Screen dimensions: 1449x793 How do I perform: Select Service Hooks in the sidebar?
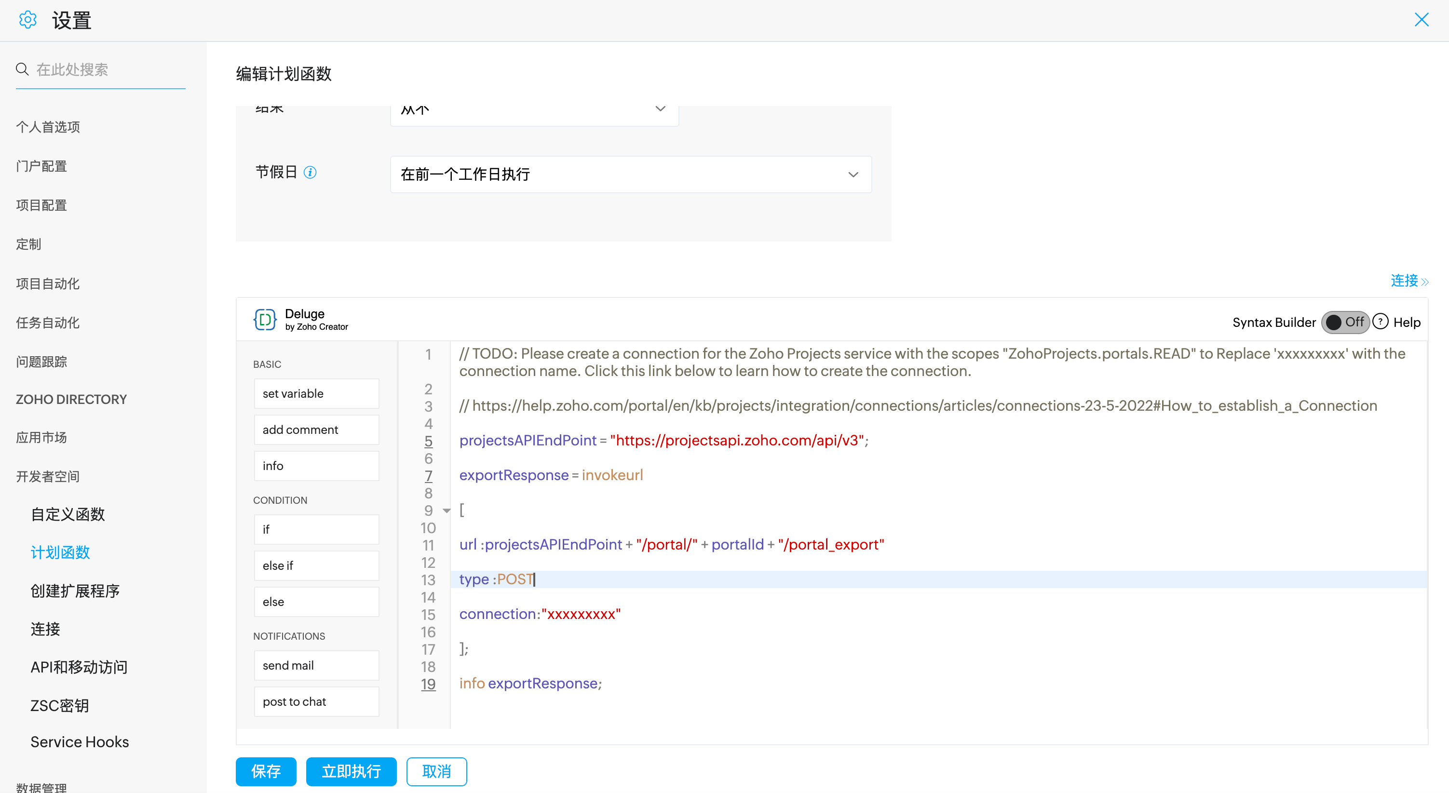79,742
